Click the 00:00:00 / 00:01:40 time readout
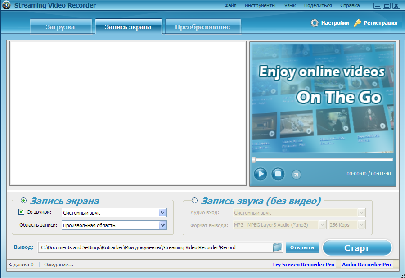The width and height of the screenshot is (405, 278). pyautogui.click(x=369, y=174)
